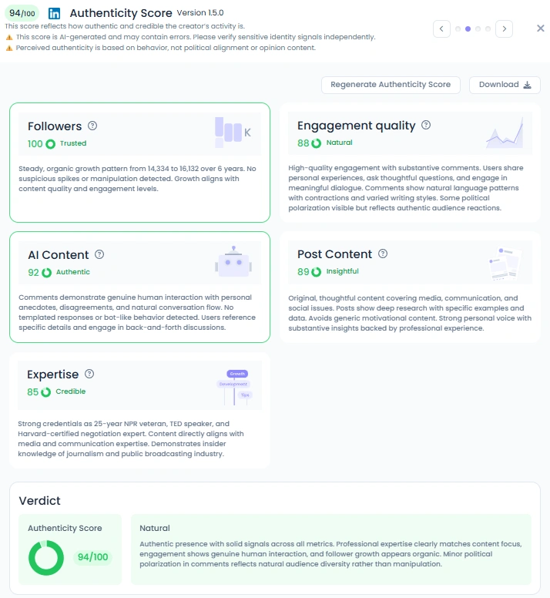Image resolution: width=550 pixels, height=598 pixels.
Task: Click the Authentic status label
Action: [x=73, y=272]
